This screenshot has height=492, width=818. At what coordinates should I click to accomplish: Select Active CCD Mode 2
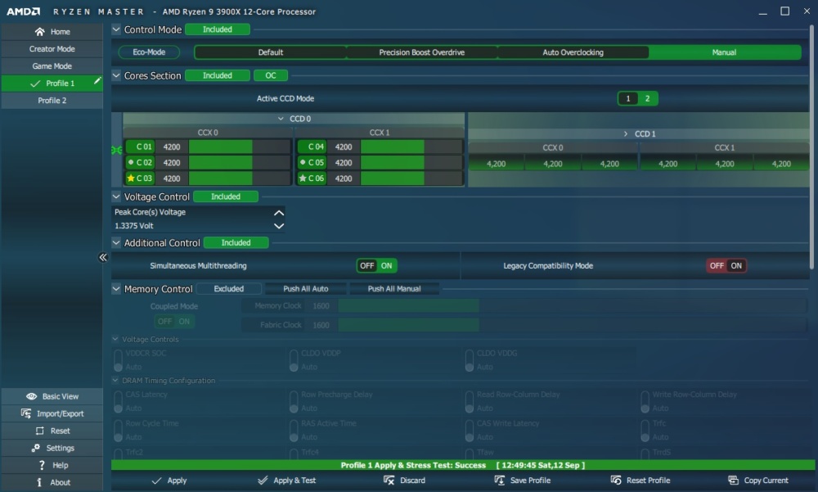[647, 98]
